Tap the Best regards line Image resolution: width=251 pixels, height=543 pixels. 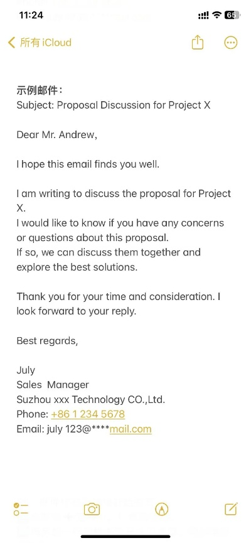click(48, 341)
